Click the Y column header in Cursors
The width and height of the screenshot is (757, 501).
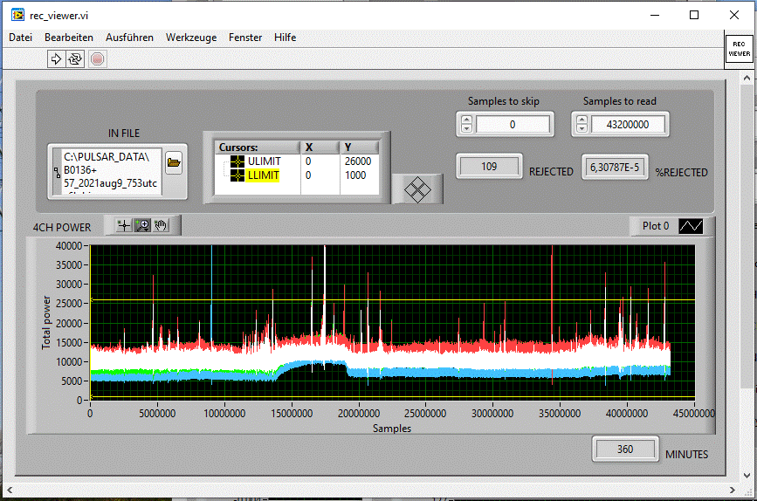coord(360,148)
